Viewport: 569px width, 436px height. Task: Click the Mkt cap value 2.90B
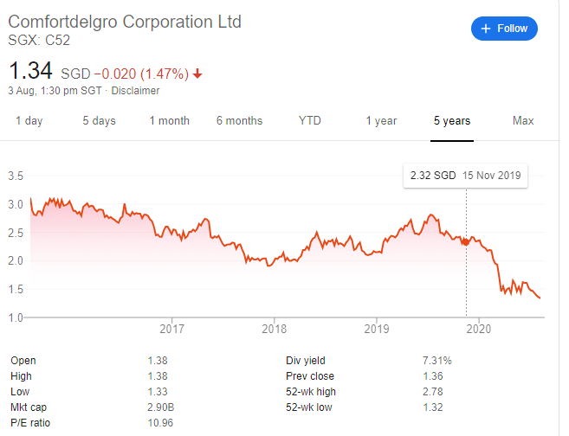point(163,406)
